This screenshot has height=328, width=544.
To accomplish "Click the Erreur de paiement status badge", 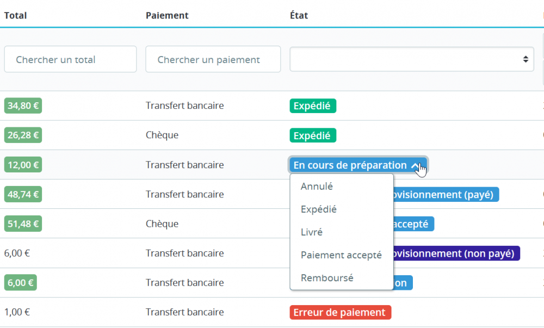I will pyautogui.click(x=340, y=313).
